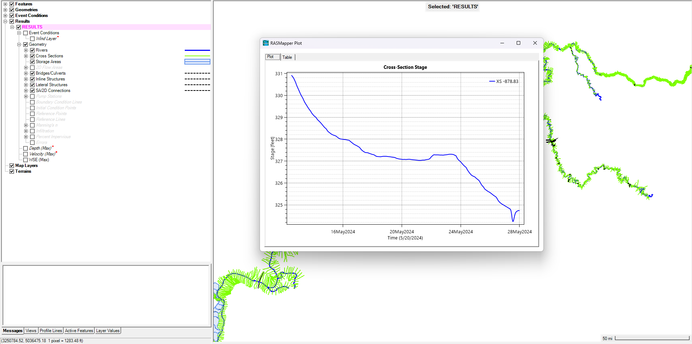Click the Rivers blue line symbol
This screenshot has width=692, height=344.
(197, 50)
